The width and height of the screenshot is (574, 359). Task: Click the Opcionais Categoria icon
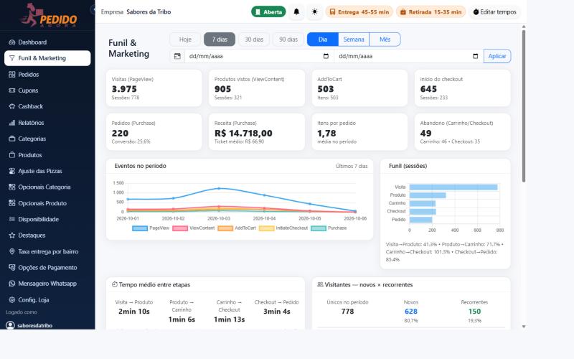(12, 187)
